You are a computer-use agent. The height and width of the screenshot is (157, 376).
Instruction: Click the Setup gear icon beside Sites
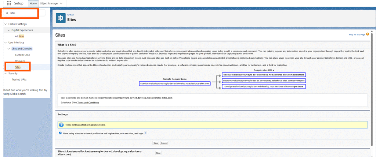click(x=61, y=18)
